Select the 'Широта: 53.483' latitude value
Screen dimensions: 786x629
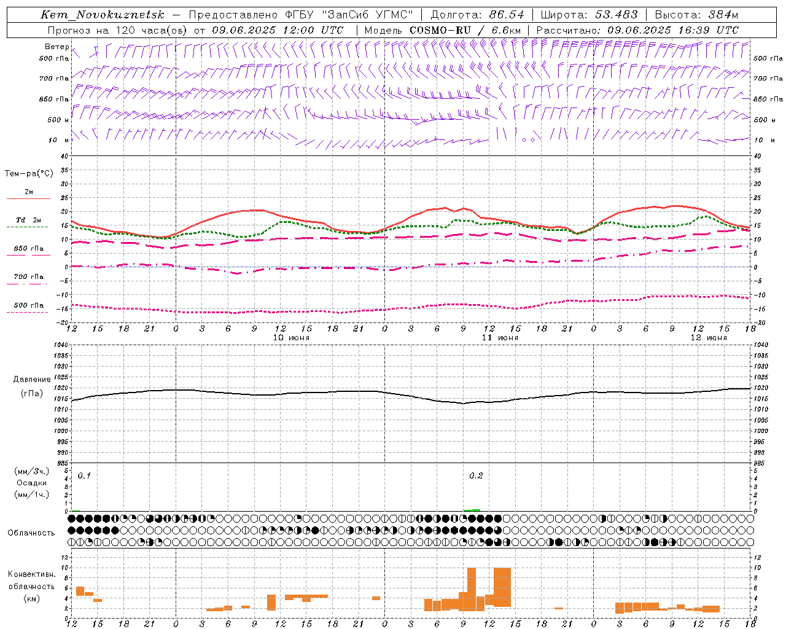[589, 15]
